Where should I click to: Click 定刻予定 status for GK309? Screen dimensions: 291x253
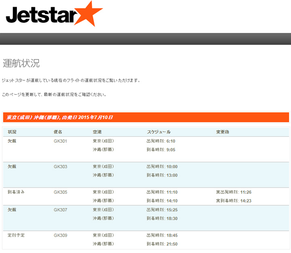(16, 235)
